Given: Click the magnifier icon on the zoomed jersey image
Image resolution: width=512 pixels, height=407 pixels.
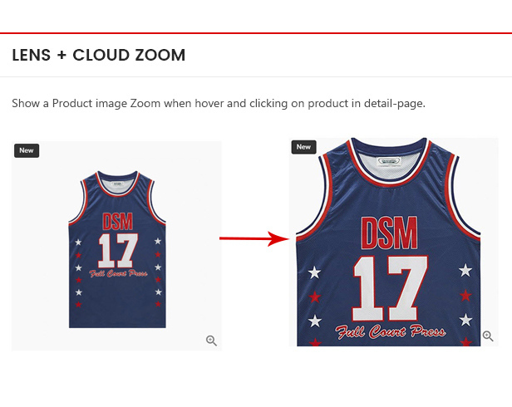Looking at the screenshot, I should 488,336.
